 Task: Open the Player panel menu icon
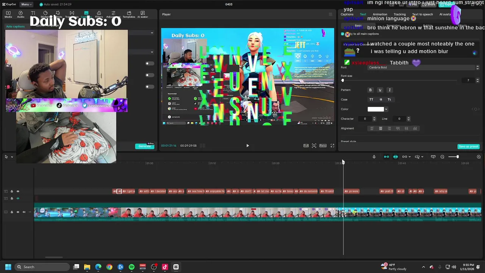pyautogui.click(x=330, y=14)
